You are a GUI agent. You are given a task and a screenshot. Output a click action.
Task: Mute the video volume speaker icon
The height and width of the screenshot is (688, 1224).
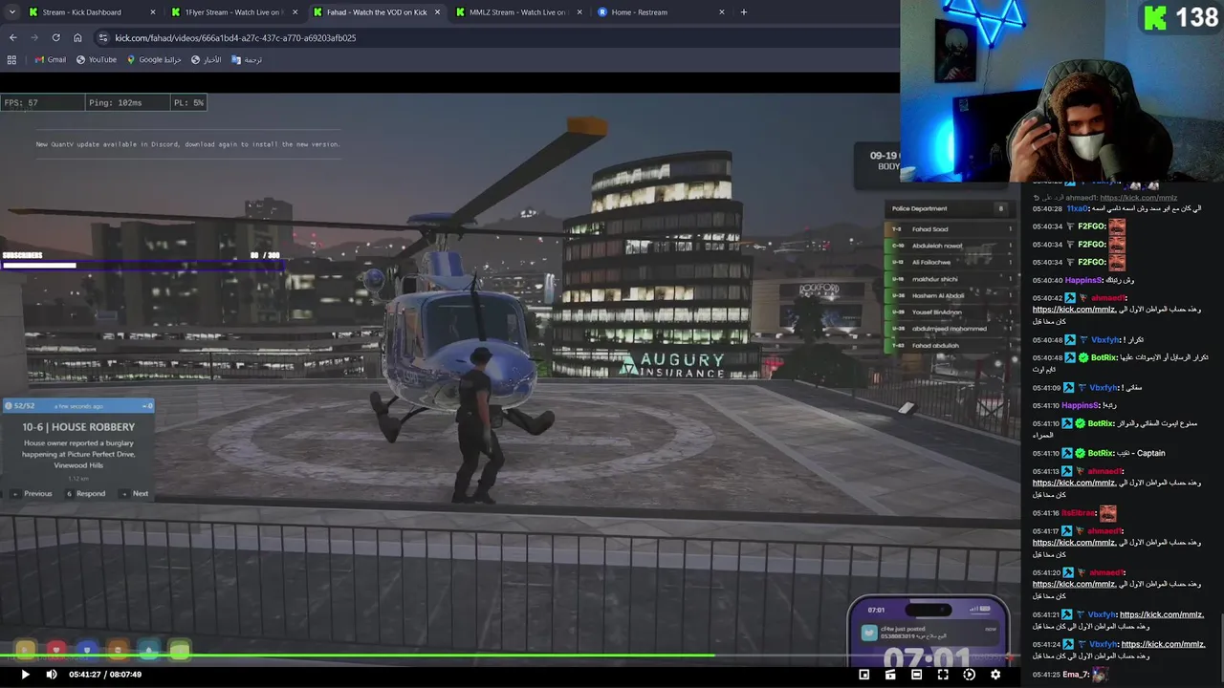pos(52,675)
